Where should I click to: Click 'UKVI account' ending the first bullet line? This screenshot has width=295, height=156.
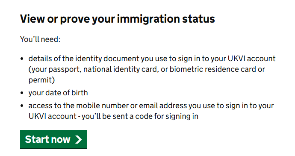pos(251,59)
